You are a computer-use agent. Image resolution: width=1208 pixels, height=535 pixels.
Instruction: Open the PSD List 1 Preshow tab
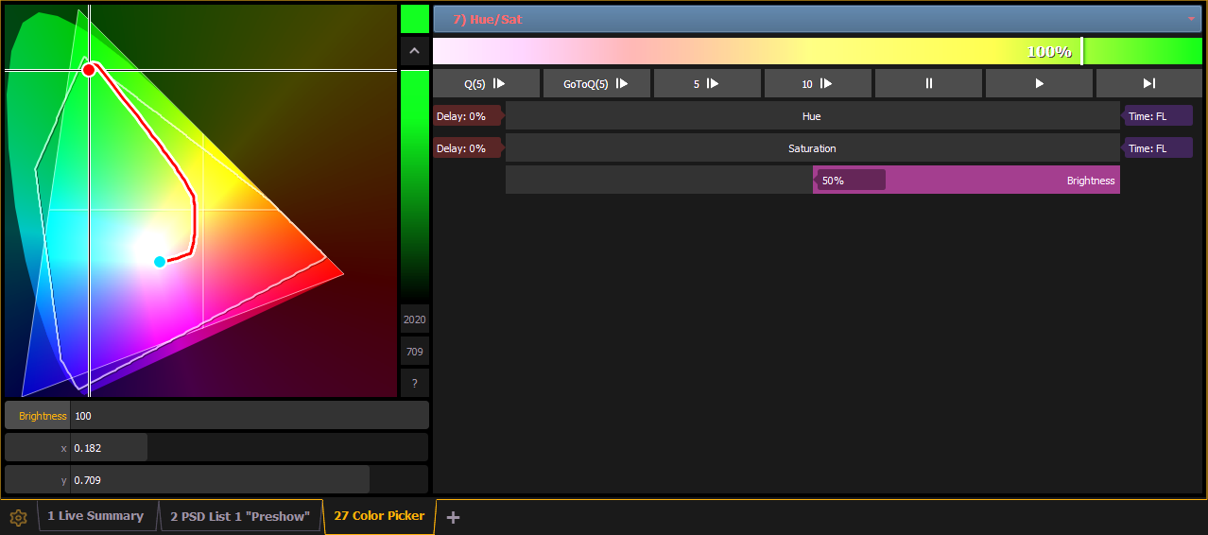[x=239, y=516]
